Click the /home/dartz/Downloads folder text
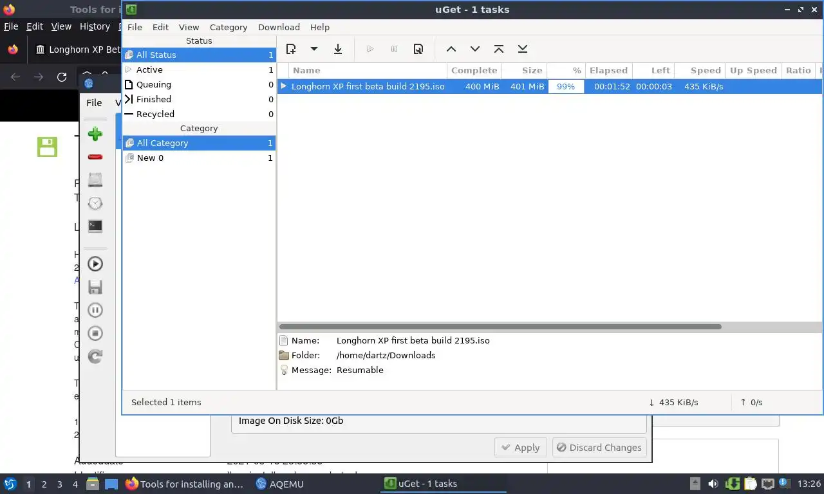This screenshot has width=824, height=494. coord(386,355)
